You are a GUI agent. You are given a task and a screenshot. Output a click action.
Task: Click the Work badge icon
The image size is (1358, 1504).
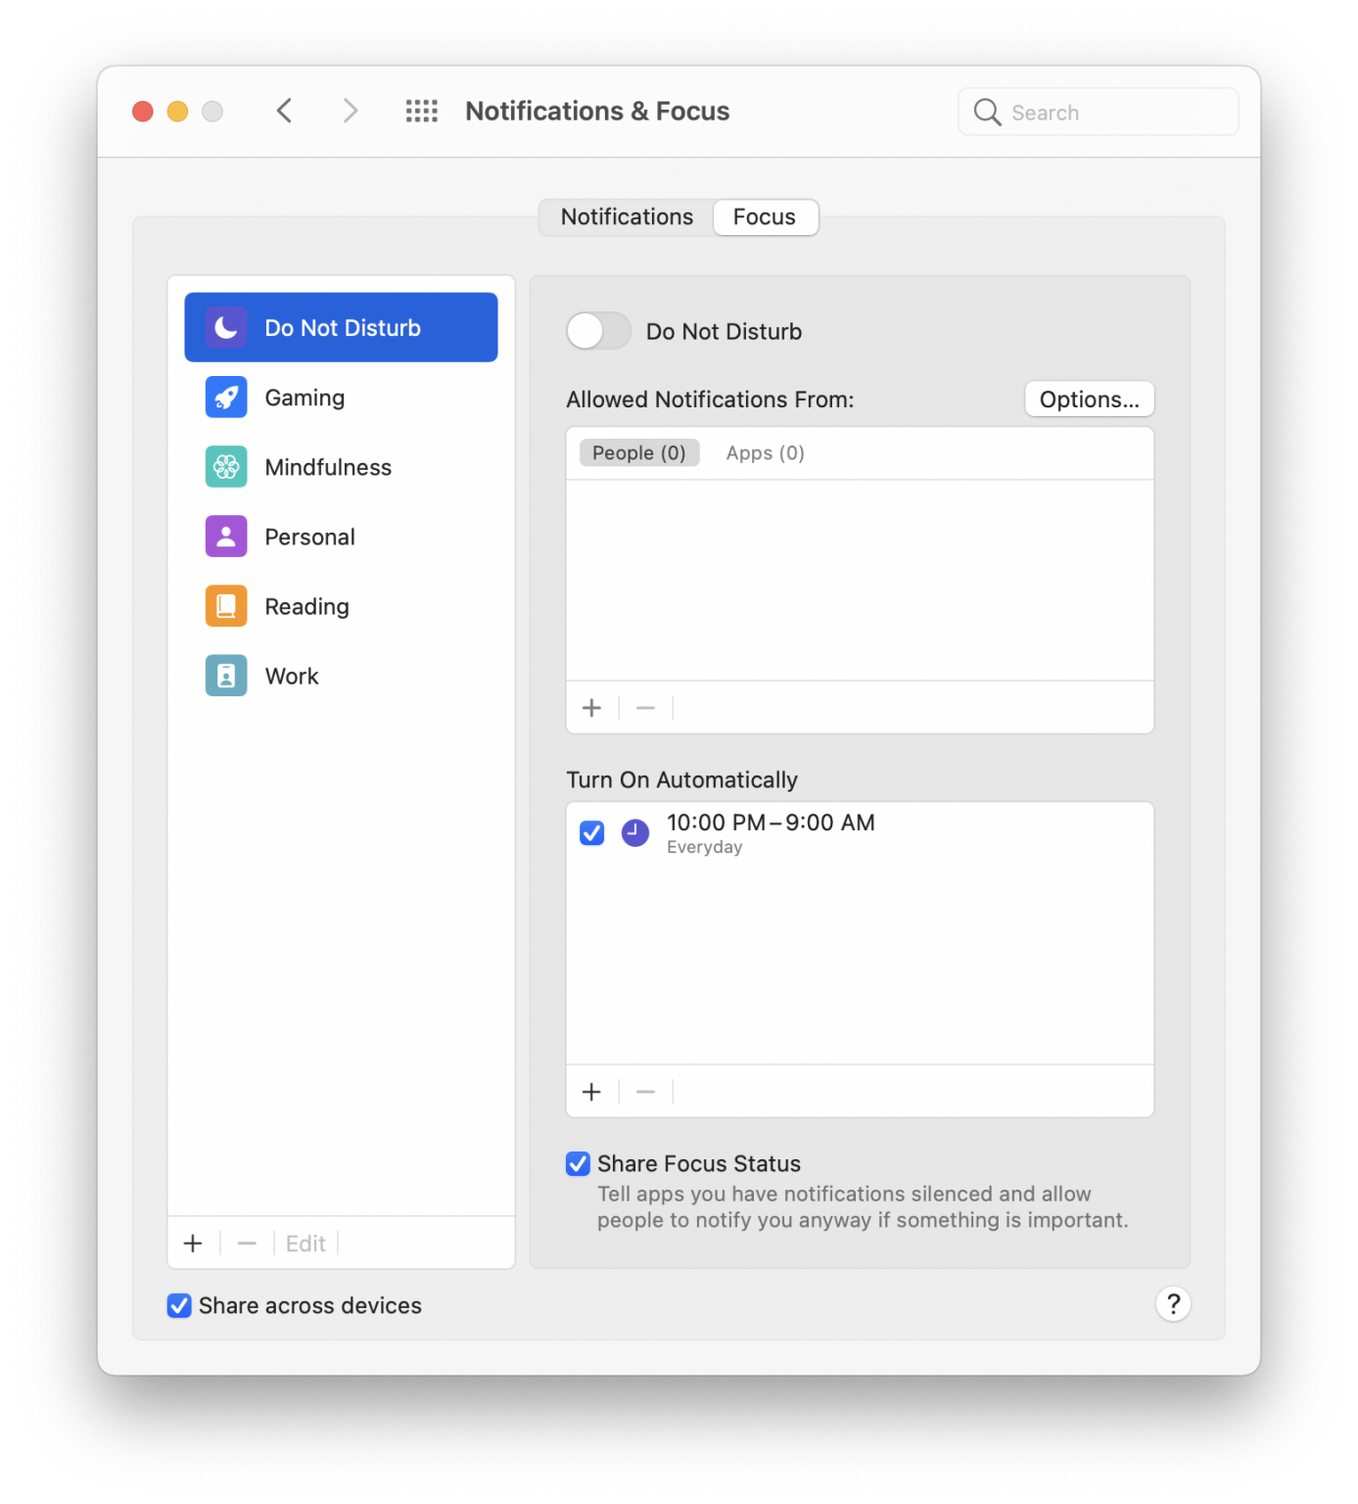point(225,676)
